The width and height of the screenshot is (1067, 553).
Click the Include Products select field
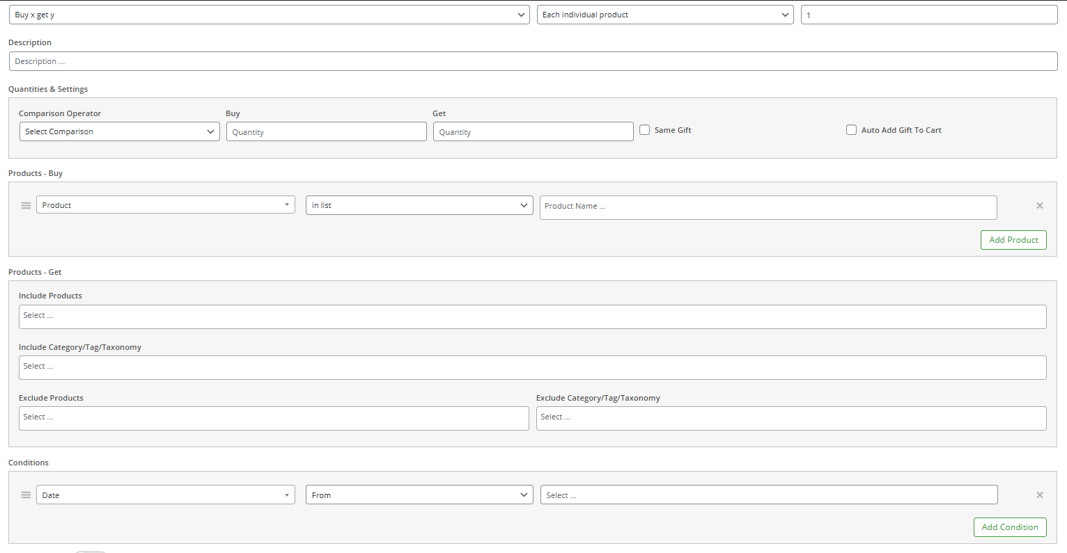[533, 316]
